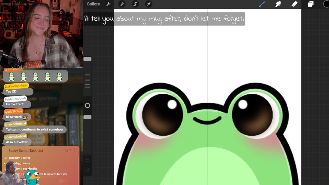Image resolution: width=329 pixels, height=185 pixels.
Task: Click the struck-through 'meds' task
Action: coord(26,163)
